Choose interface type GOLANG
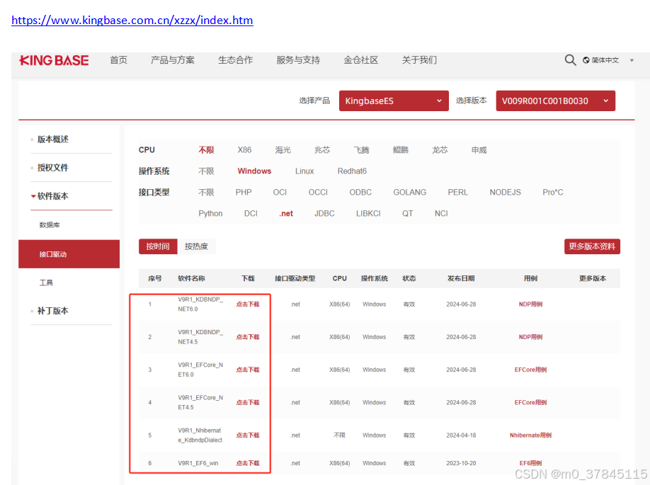 pyautogui.click(x=409, y=193)
